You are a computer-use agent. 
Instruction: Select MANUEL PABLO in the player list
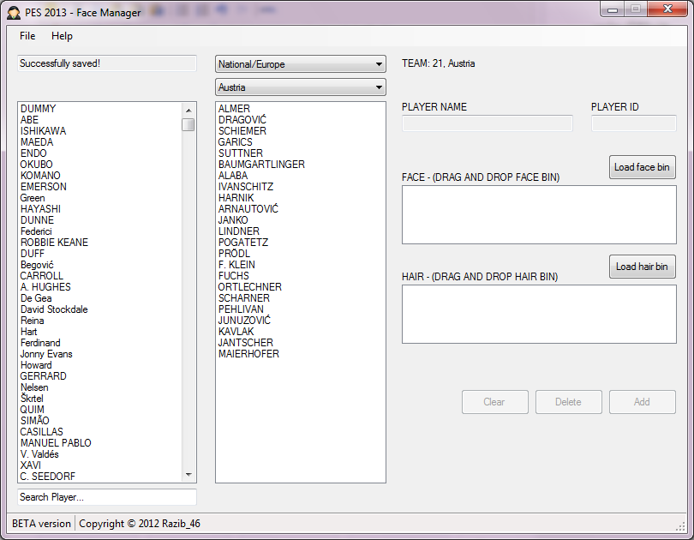[x=100, y=443]
